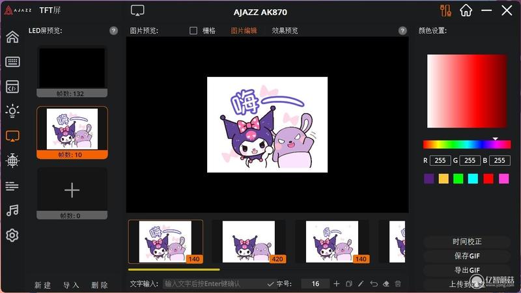The image size is (521, 293).
Task: Choose the magenta color swatch
Action: [503, 178]
